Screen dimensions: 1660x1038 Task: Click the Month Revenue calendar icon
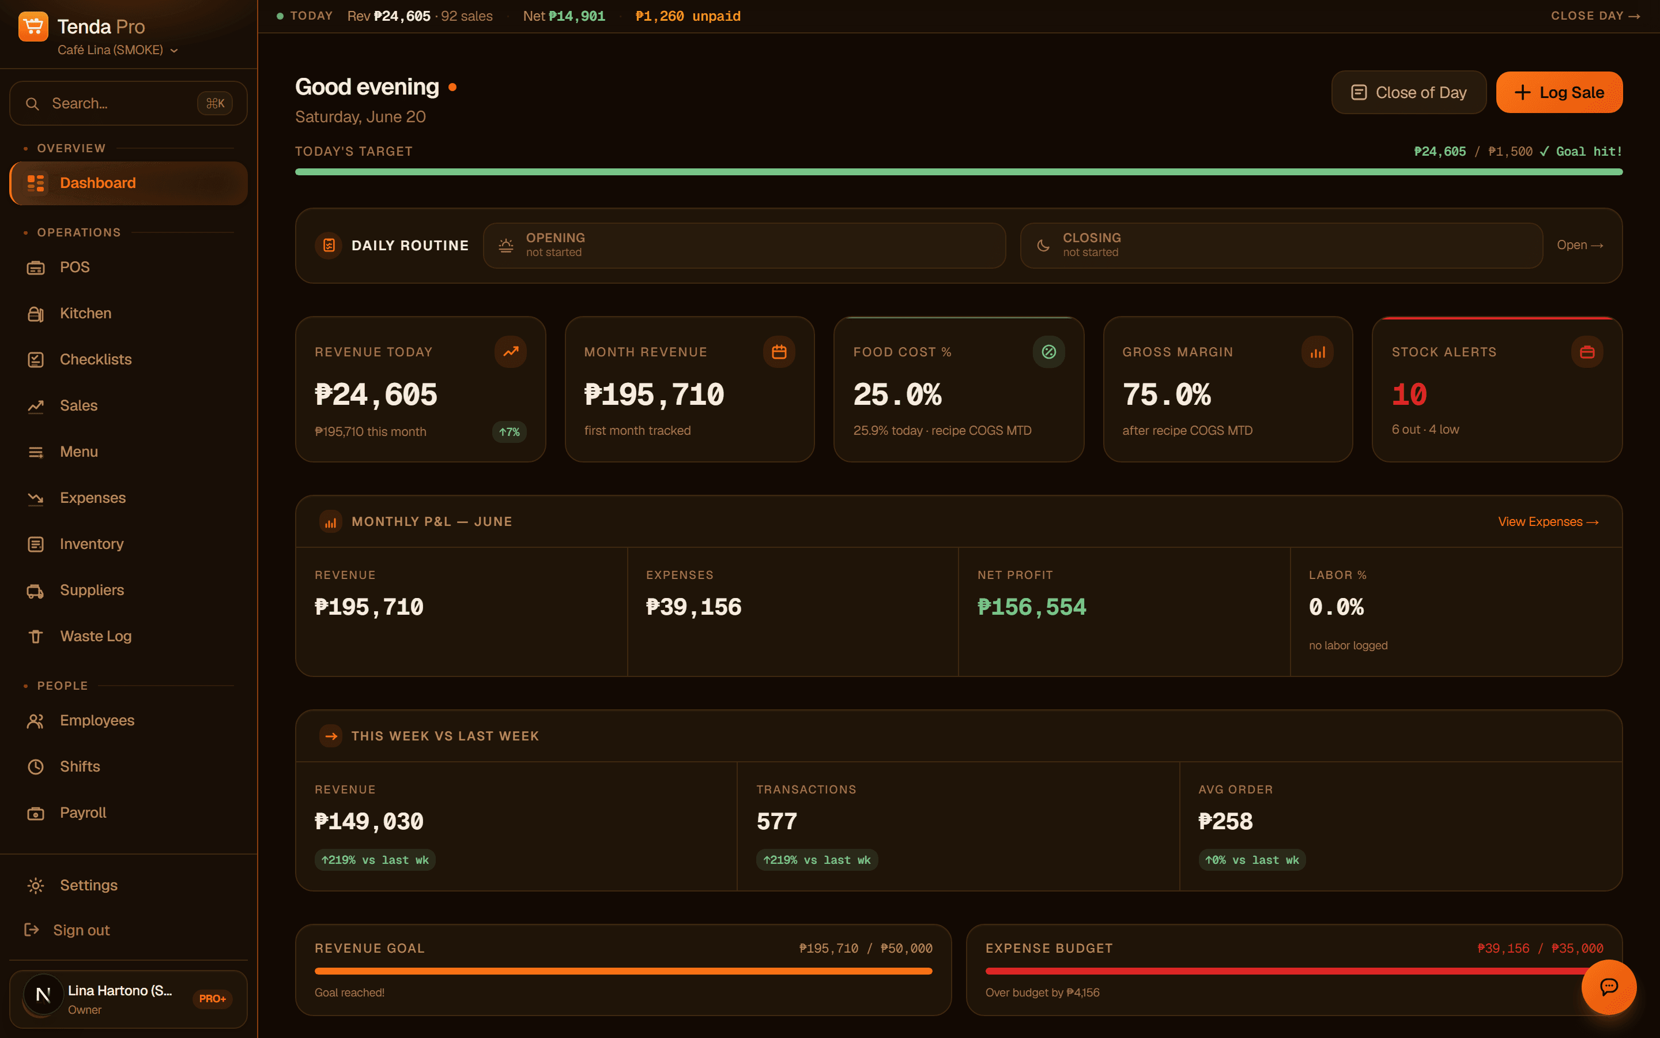[x=779, y=352]
